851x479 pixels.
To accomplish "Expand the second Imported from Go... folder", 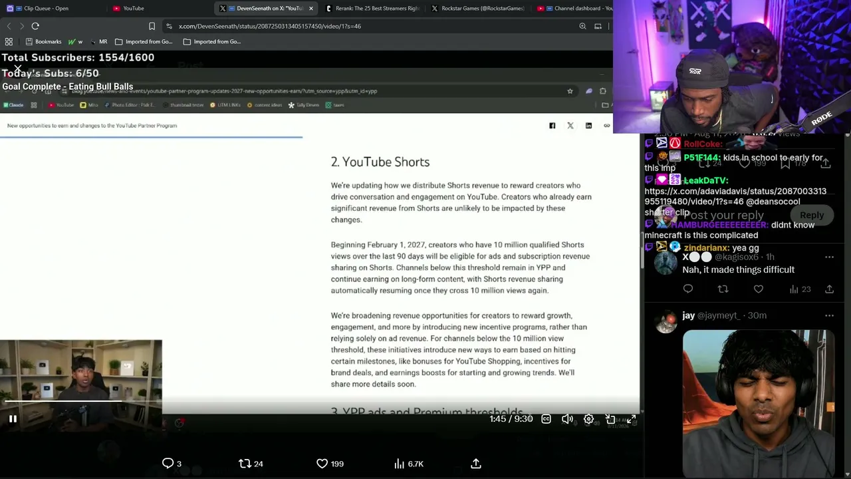I will [x=212, y=41].
